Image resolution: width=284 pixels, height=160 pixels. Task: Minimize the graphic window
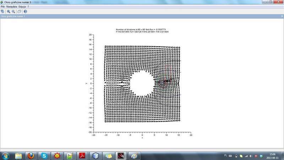point(265,2)
